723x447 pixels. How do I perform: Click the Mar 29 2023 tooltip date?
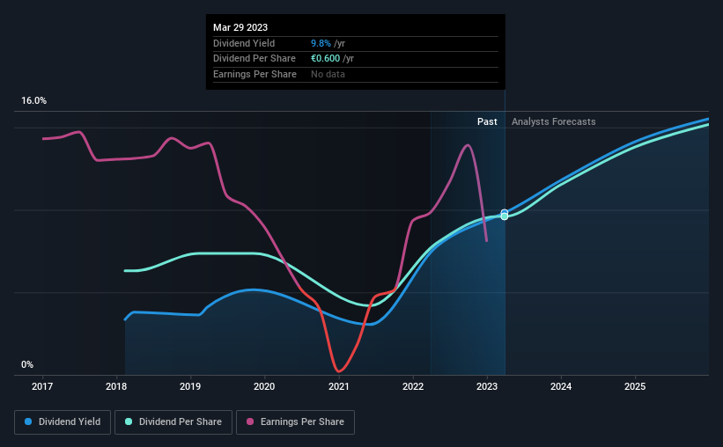tap(240, 27)
